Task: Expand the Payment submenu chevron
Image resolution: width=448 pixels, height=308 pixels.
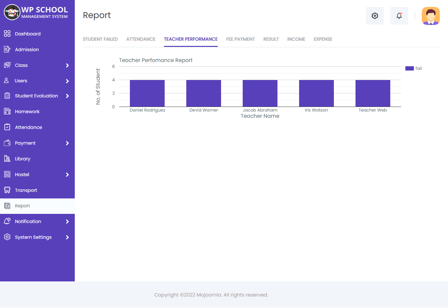Action: pos(67,143)
